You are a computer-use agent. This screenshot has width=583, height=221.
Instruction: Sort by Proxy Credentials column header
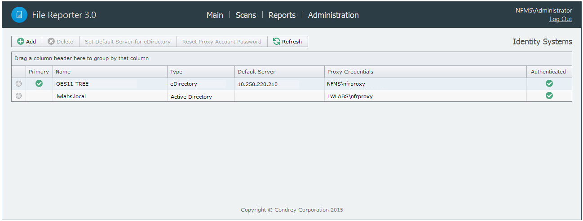point(350,72)
